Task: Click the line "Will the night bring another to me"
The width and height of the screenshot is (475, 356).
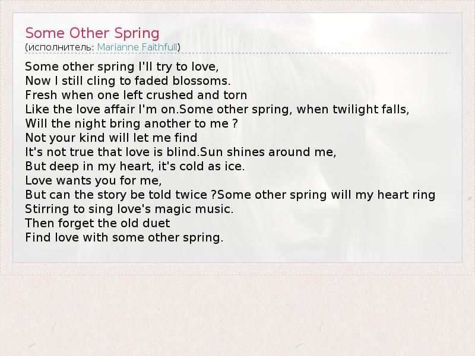Action: click(x=131, y=123)
